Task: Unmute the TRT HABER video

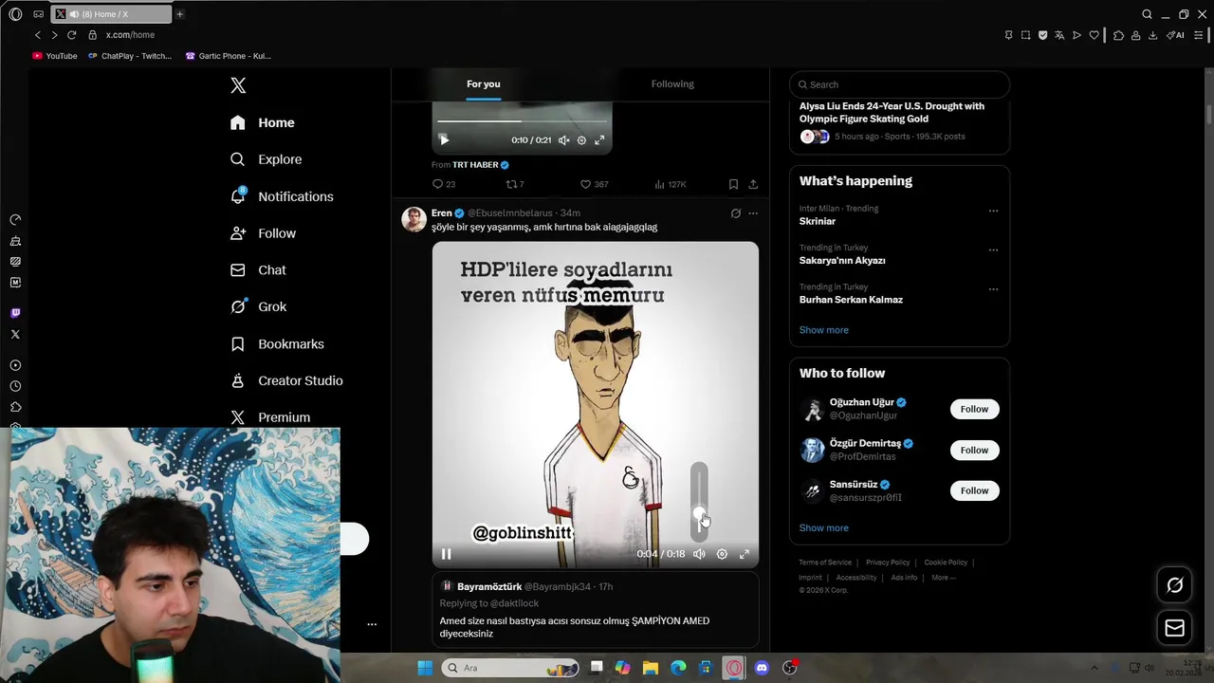Action: (563, 139)
